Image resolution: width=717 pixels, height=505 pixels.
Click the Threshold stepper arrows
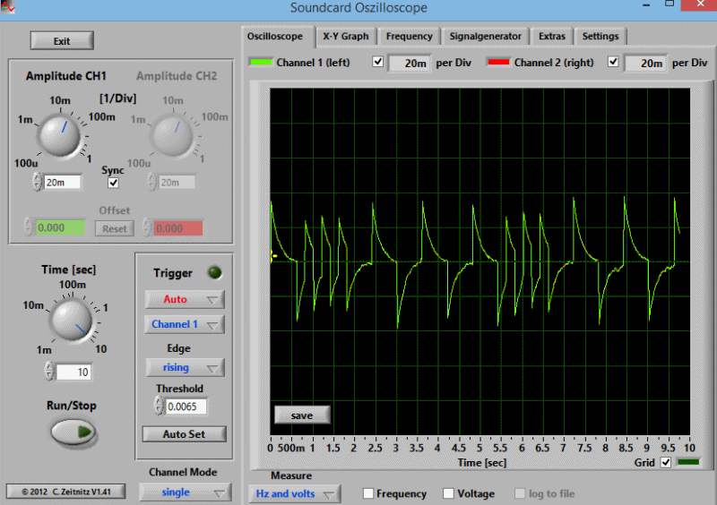pyautogui.click(x=159, y=406)
